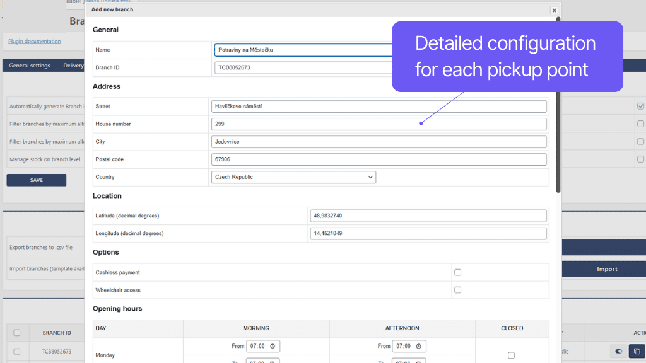Uncheck Automatically generate Branch ID option
646x363 pixels.
(x=641, y=106)
